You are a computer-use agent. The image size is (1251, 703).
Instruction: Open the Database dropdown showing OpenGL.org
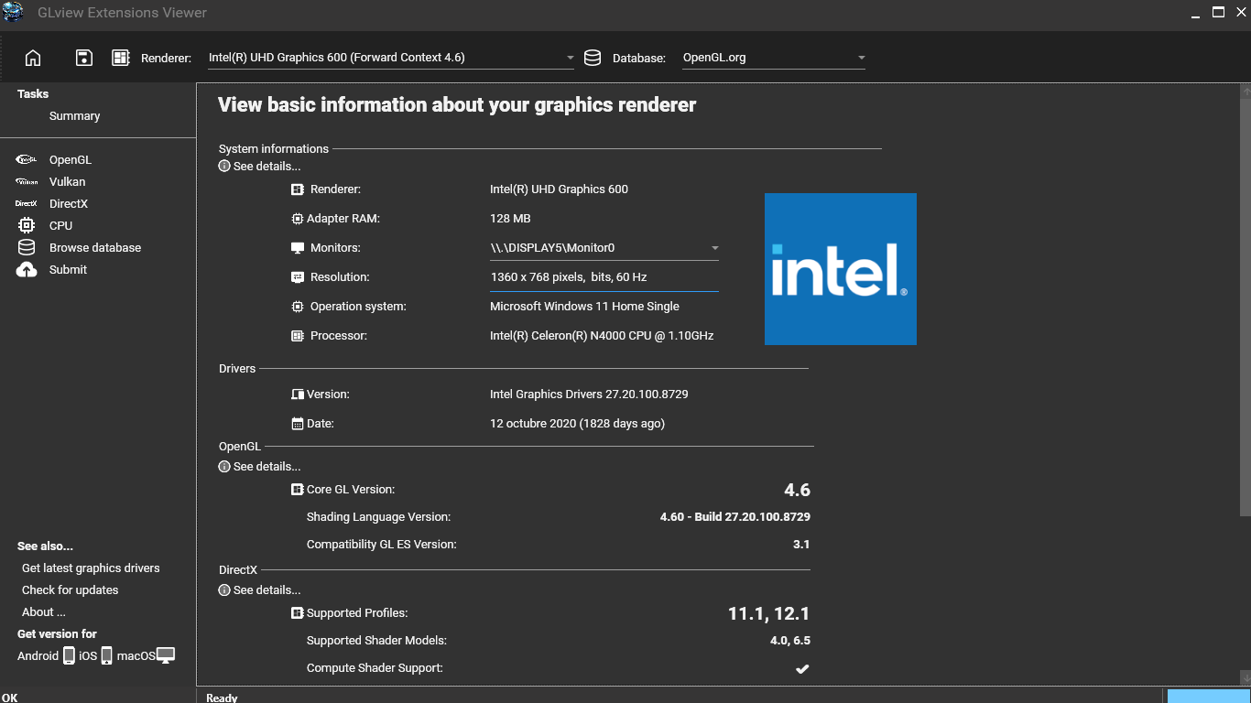pyautogui.click(x=774, y=58)
